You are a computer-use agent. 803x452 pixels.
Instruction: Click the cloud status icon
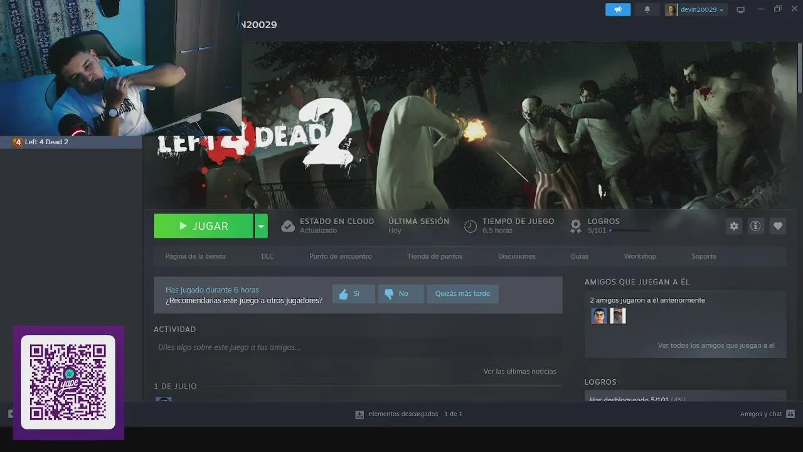[288, 226]
